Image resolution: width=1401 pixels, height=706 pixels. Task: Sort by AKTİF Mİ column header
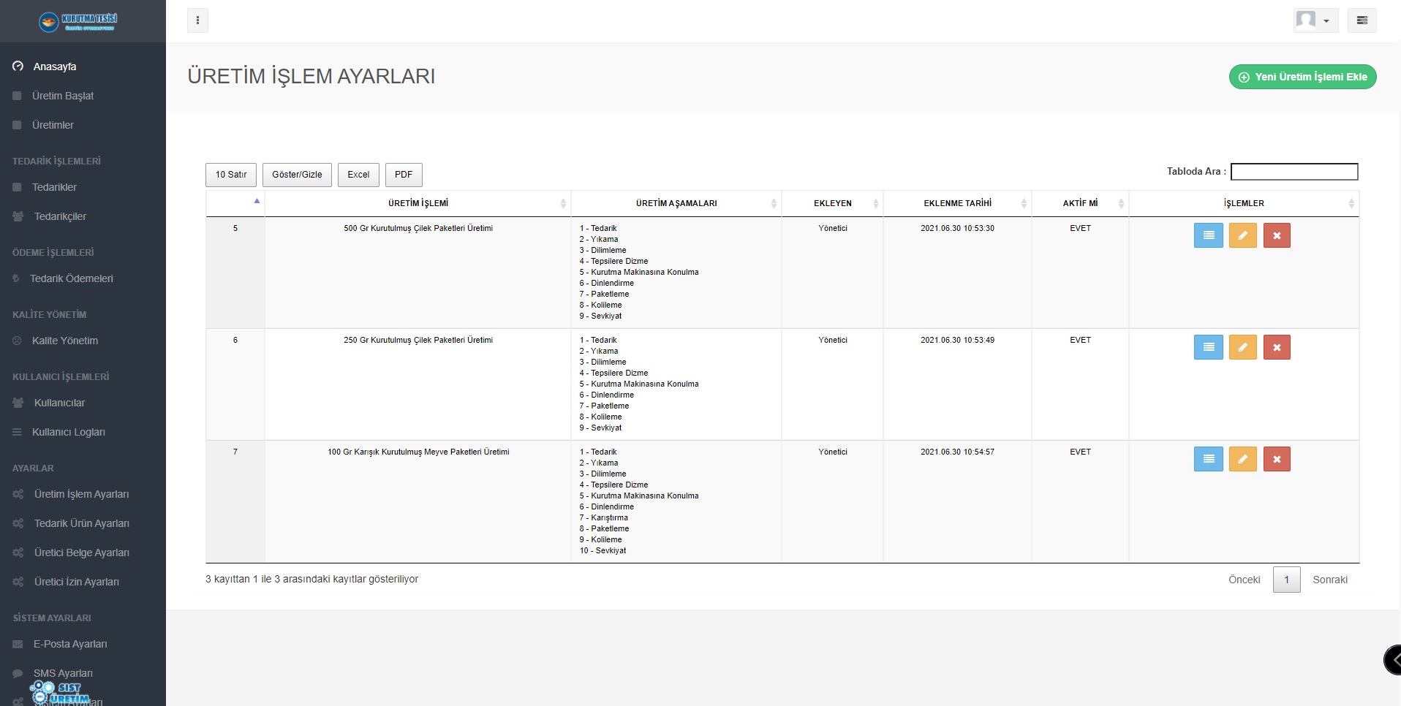coord(1080,203)
